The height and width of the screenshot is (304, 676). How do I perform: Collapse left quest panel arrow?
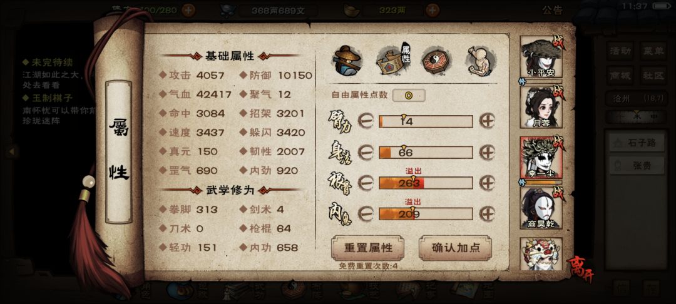tap(12, 151)
